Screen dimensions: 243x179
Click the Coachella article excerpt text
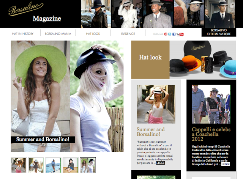211,155
